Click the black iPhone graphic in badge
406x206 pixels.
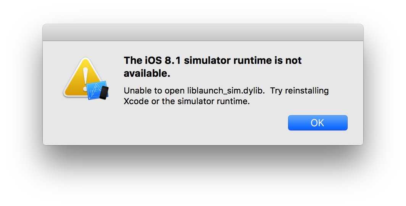[x=104, y=93]
